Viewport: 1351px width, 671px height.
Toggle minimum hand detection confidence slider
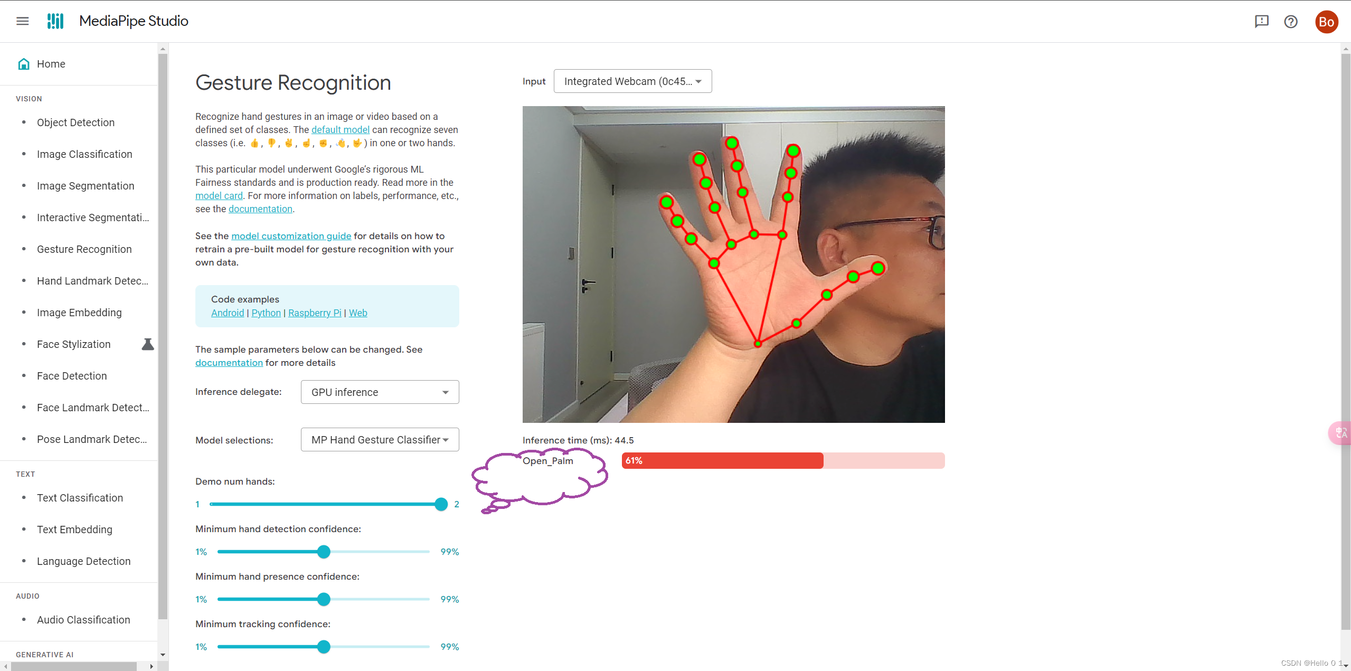click(325, 551)
